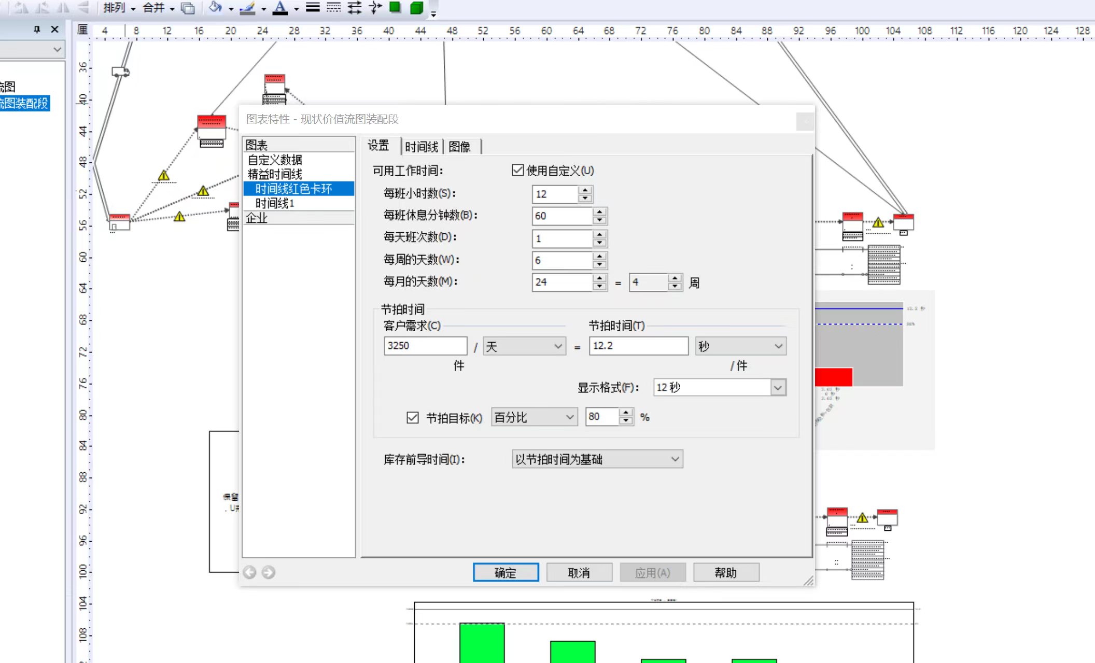Confirm with the 确定 button
Screen dimensions: 1095x663
(x=506, y=572)
